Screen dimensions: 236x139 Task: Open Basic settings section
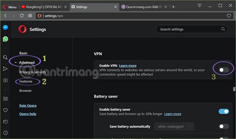[23, 53]
